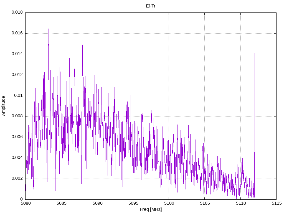
Task: Click y-axis tick value 0
Action: click(22, 199)
